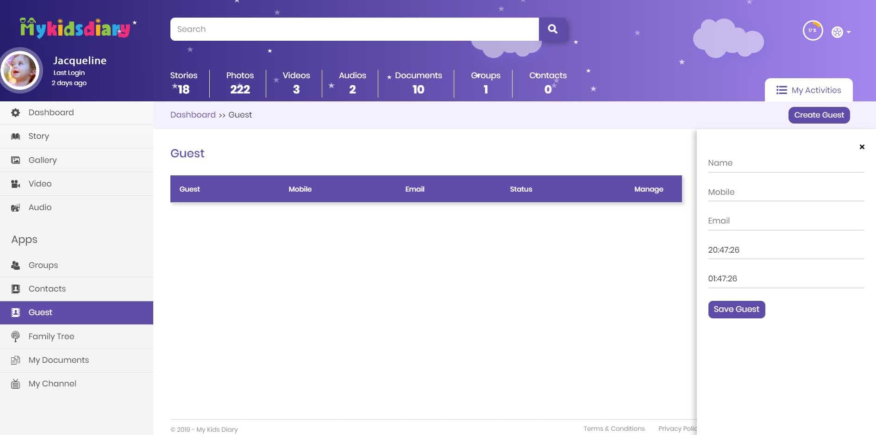Click the Video camera icon in sidebar
Image resolution: width=876 pixels, height=435 pixels.
16,184
